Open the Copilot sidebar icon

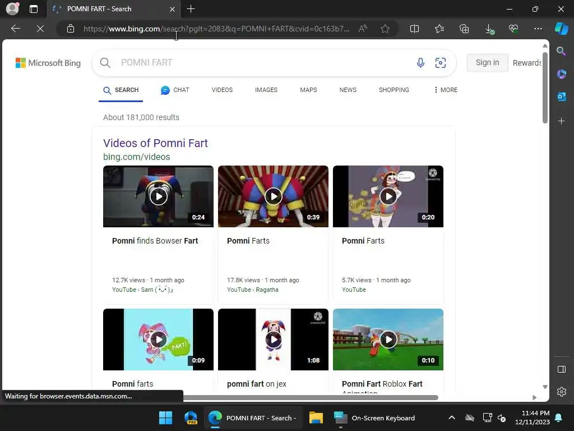click(561, 29)
